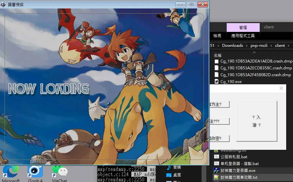
Task: Select file name 单机登录器 - 複製.bat
Action: (239, 163)
